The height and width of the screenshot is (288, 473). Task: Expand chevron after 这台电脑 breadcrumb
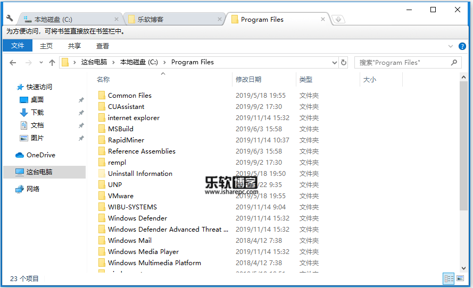pyautogui.click(x=113, y=62)
